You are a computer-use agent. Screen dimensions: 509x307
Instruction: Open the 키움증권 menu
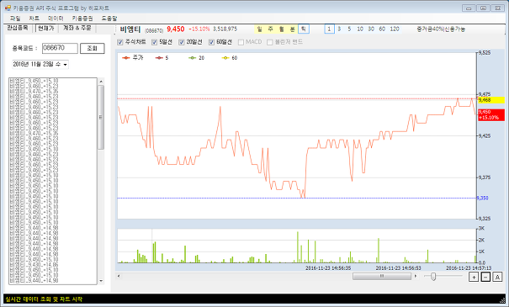tap(82, 19)
